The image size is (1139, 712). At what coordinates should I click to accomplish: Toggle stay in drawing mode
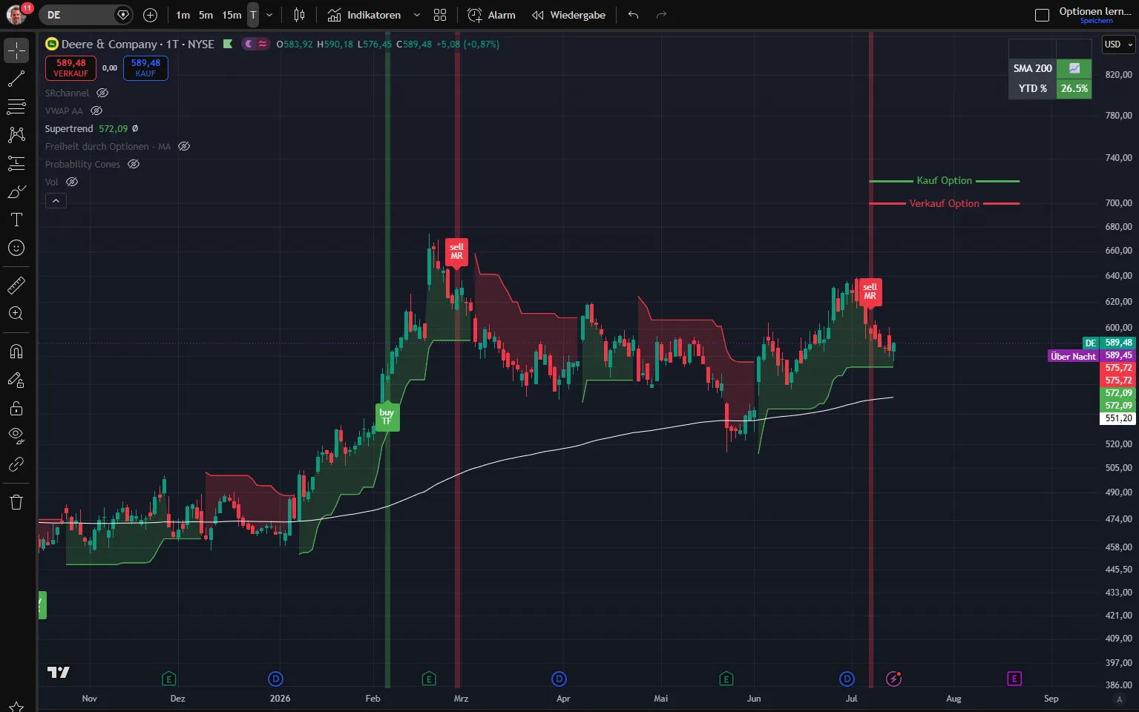click(16, 380)
